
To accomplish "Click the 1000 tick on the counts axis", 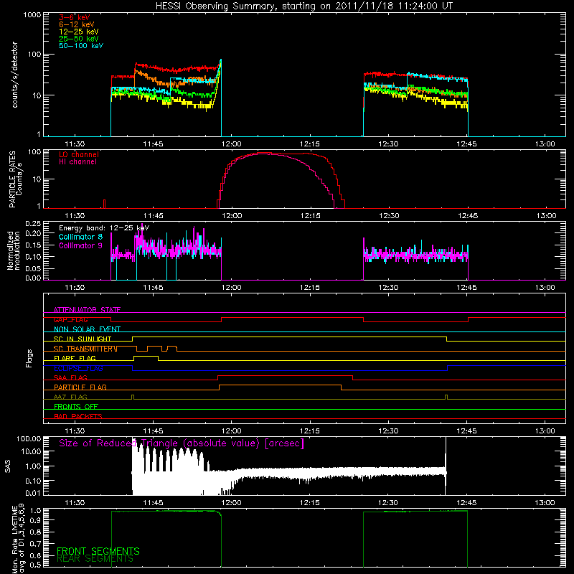I will pos(32,15).
